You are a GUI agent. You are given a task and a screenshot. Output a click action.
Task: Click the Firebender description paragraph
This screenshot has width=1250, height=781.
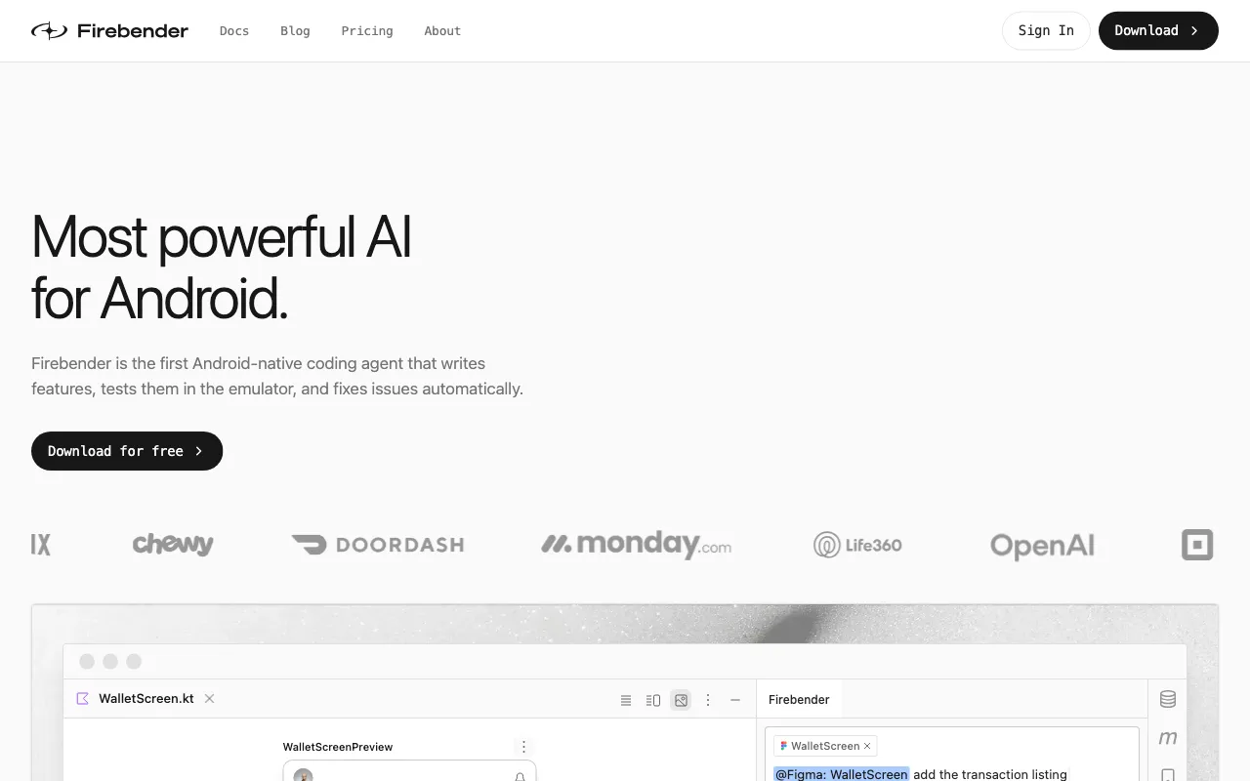(x=277, y=376)
